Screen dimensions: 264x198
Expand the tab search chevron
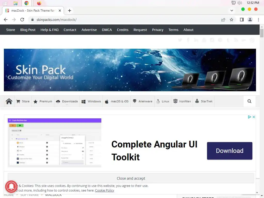[232, 11]
